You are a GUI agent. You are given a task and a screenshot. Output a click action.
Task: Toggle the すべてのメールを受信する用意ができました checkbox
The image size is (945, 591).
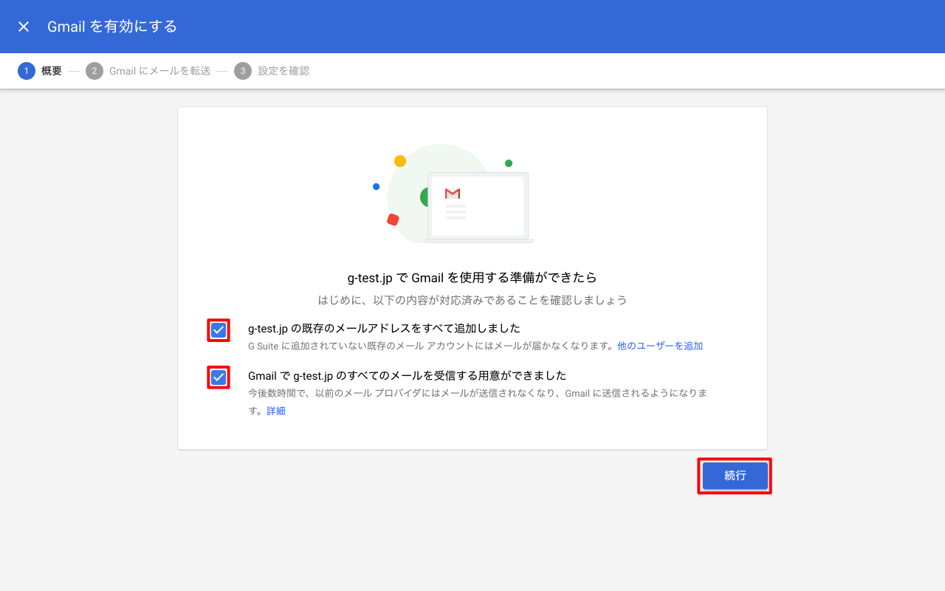(219, 378)
